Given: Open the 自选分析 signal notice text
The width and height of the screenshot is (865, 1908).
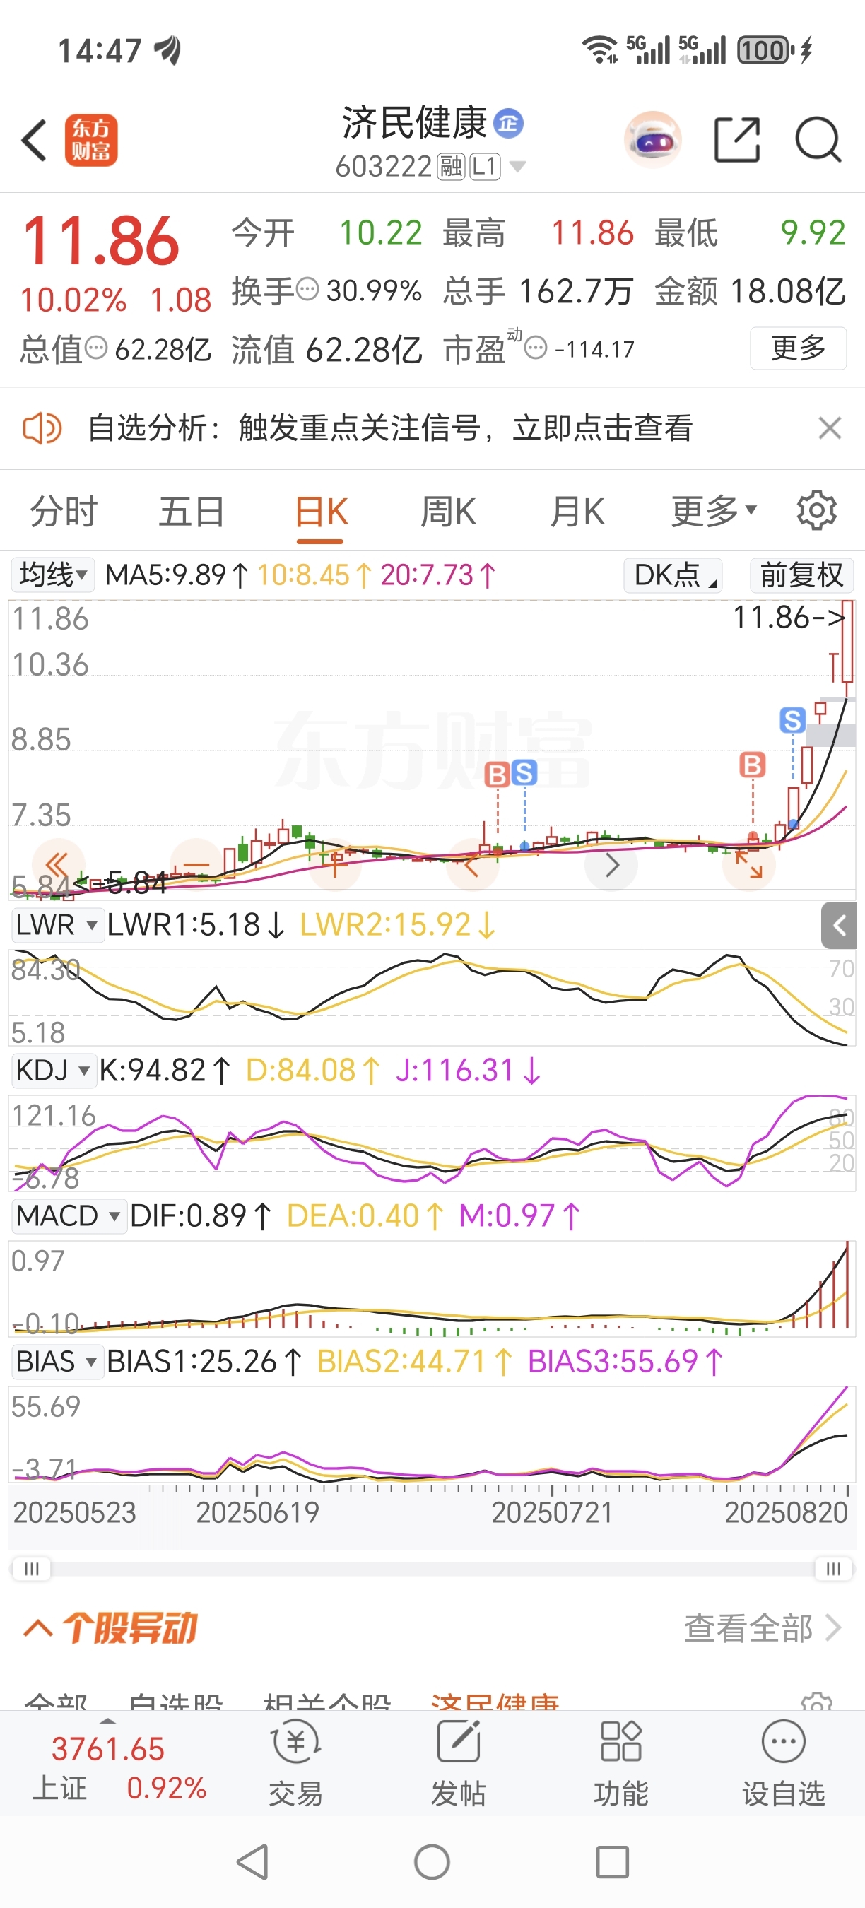Looking at the screenshot, I should [390, 428].
